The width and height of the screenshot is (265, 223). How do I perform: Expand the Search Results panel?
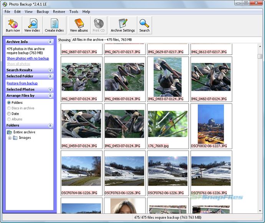coord(50,70)
